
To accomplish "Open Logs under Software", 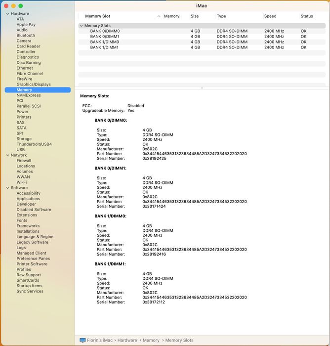I will pos(21,248).
